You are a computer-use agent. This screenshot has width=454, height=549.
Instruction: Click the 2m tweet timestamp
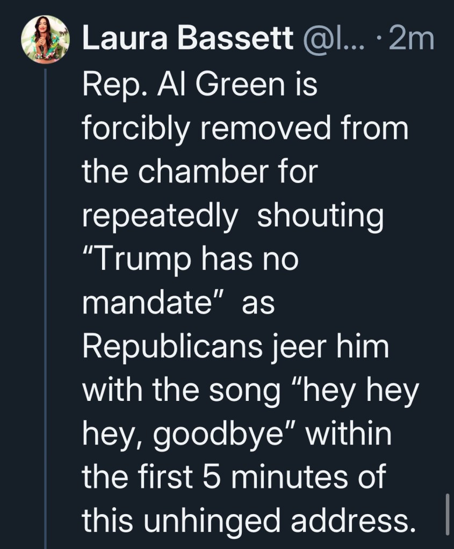tap(412, 41)
